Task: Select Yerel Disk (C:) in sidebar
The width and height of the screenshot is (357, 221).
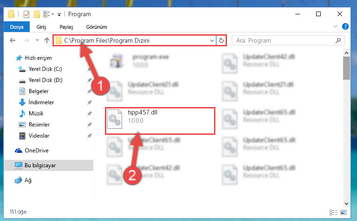Action: (45, 69)
